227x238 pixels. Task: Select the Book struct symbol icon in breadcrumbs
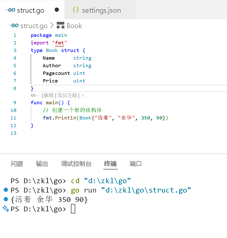(x=60, y=25)
